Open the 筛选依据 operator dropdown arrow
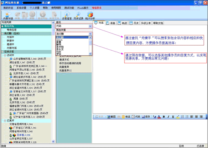Viewport: 208px width, 148px height. (x=90, y=34)
